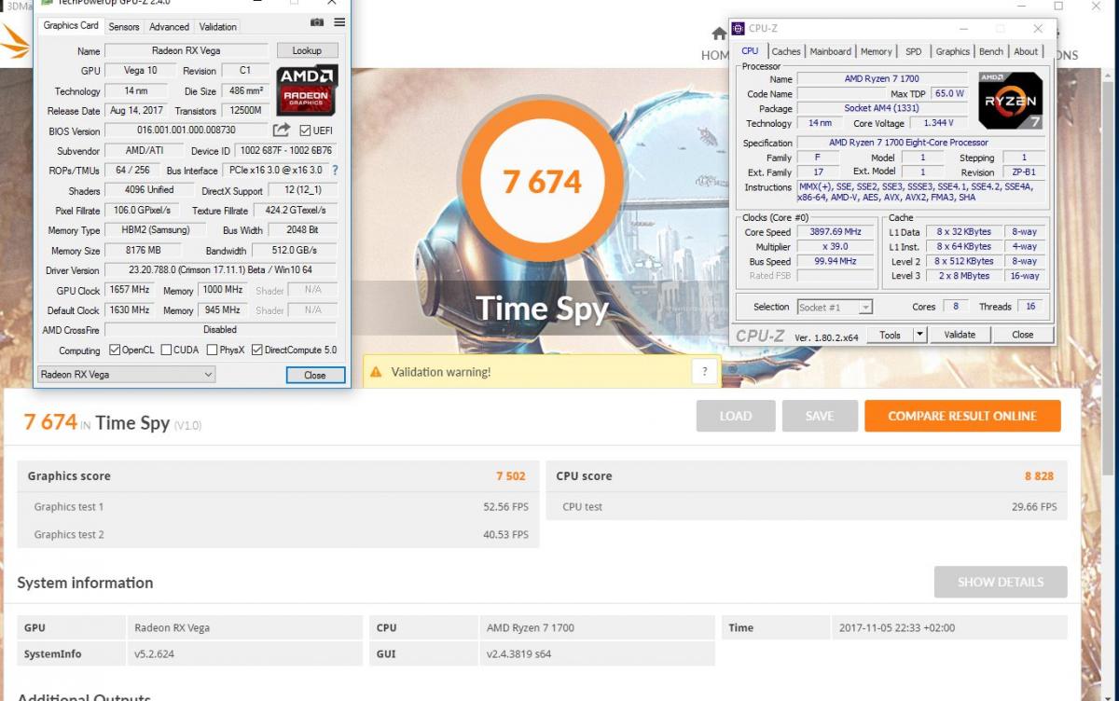1119x701 pixels.
Task: Click Graphics test 2 row
Action: point(278,534)
